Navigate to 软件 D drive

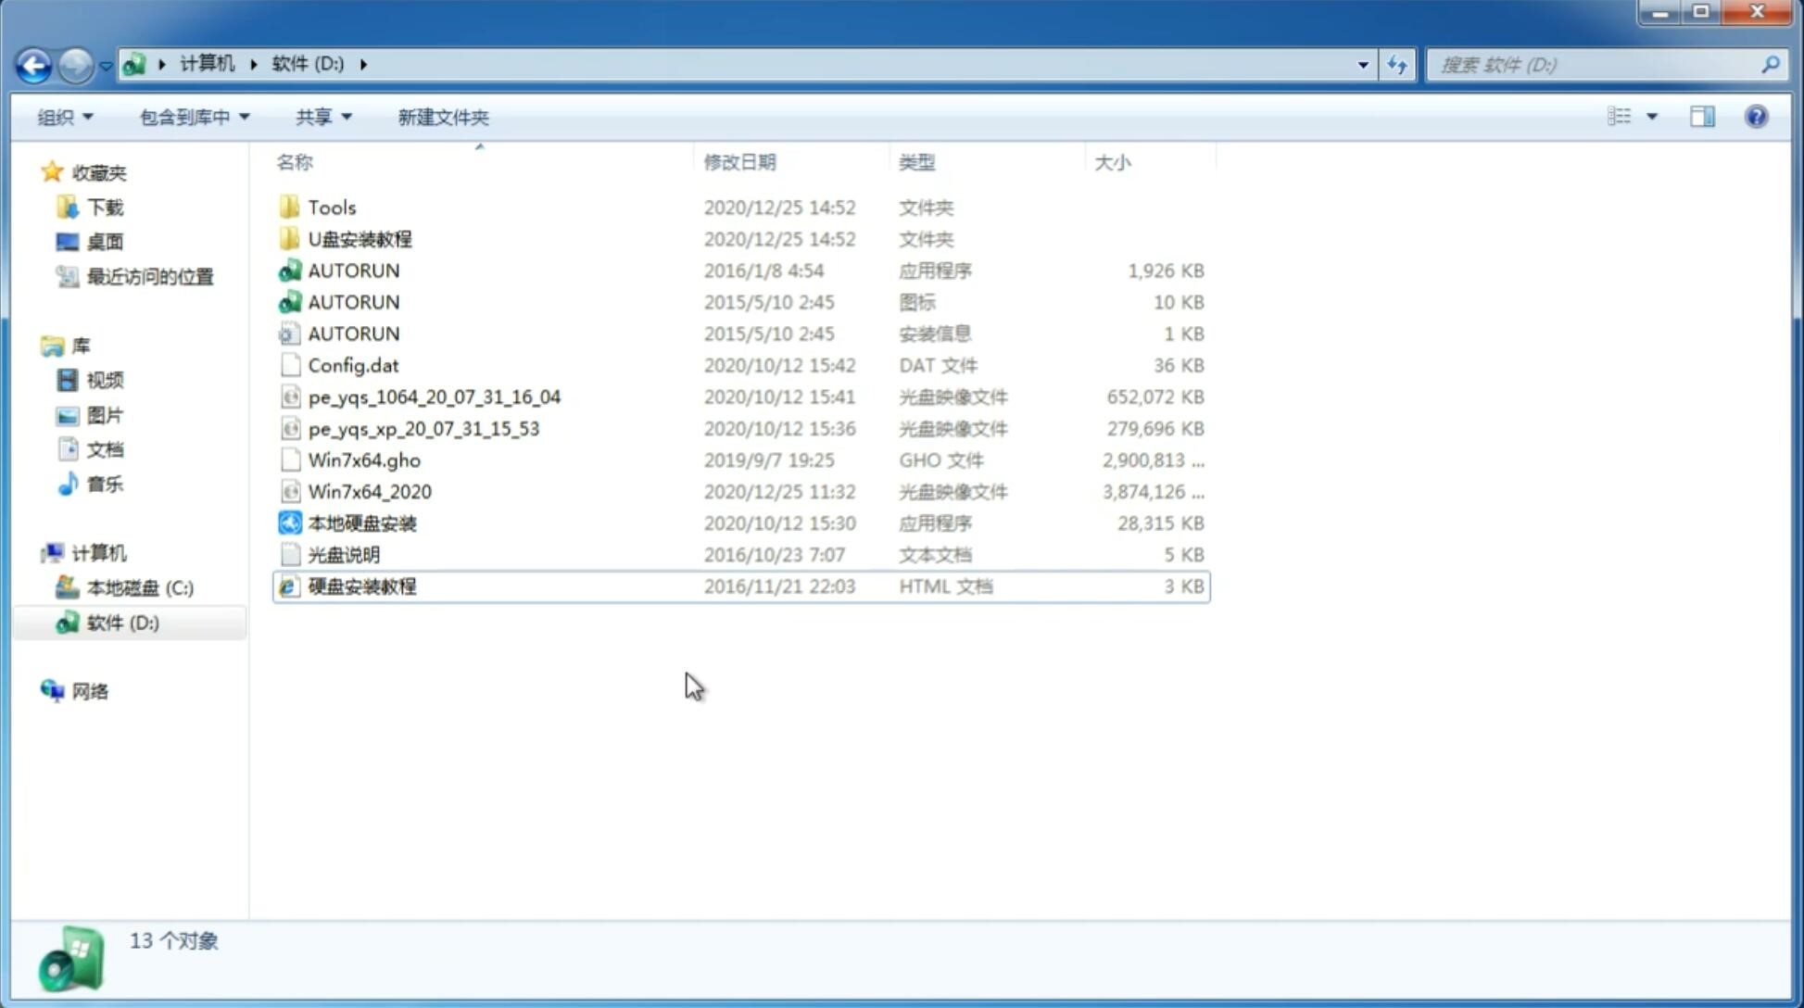(x=120, y=622)
